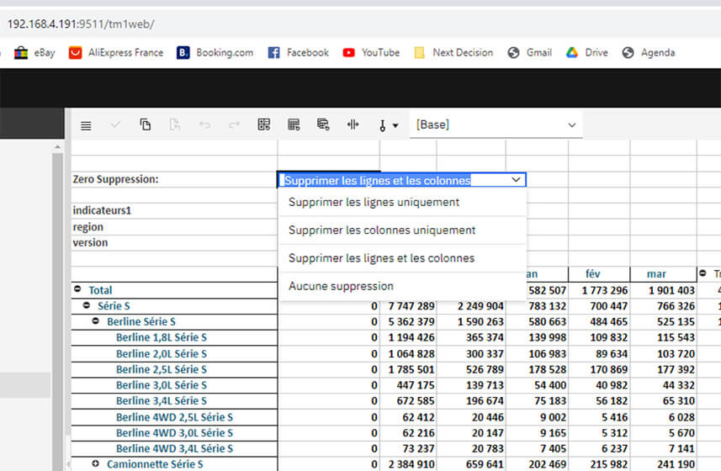Select Berline 3,4L Série S row

click(x=162, y=400)
